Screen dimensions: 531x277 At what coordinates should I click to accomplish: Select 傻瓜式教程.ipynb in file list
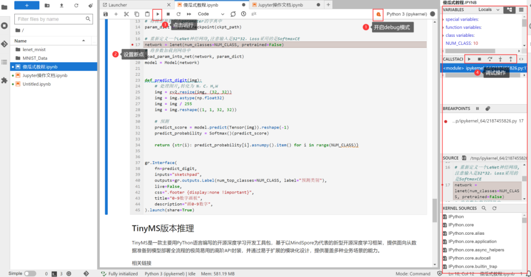54,67
